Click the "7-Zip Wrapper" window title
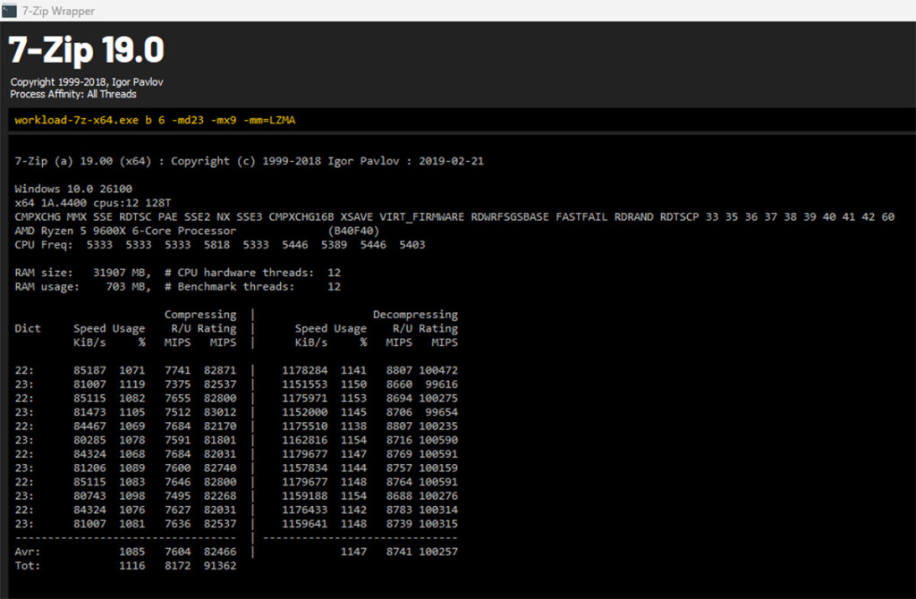The width and height of the screenshot is (916, 599). click(x=58, y=11)
